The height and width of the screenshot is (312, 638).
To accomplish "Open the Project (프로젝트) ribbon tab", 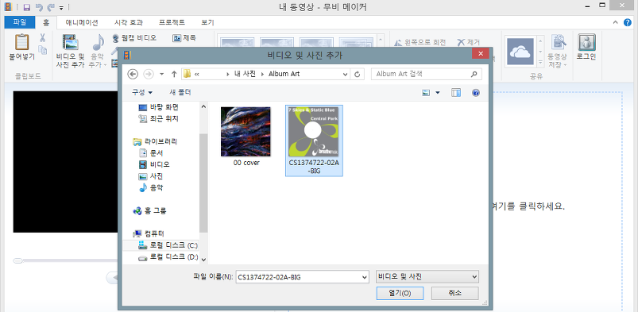I will click(x=172, y=22).
